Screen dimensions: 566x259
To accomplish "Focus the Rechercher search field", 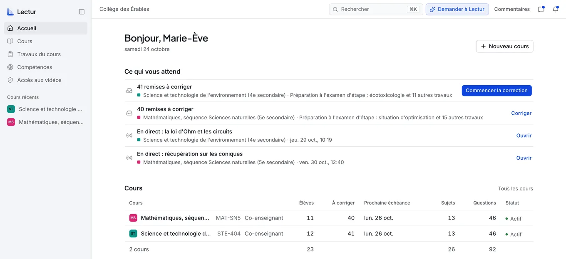I will point(376,9).
